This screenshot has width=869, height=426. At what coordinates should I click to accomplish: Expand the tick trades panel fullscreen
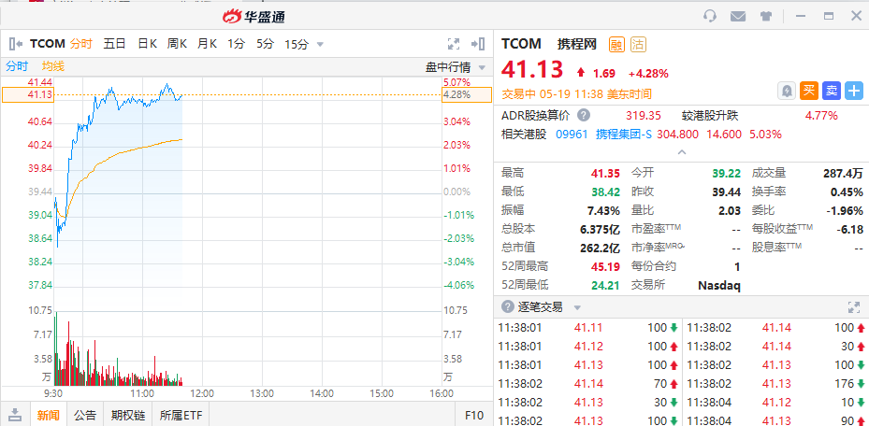click(854, 307)
